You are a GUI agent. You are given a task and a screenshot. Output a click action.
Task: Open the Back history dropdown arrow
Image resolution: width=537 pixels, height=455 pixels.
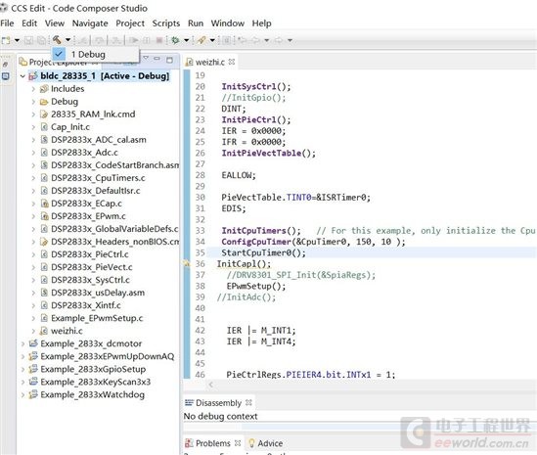click(x=266, y=40)
